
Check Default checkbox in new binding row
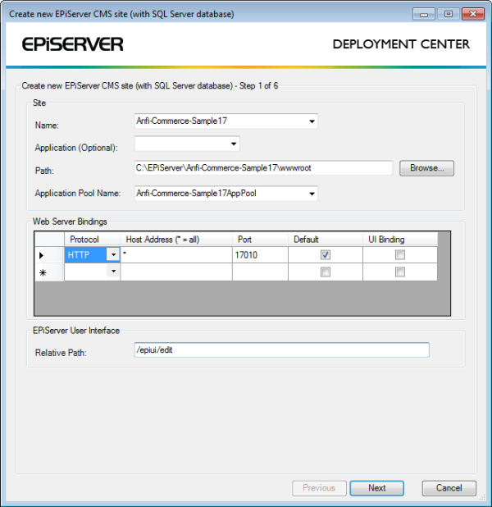(x=326, y=272)
